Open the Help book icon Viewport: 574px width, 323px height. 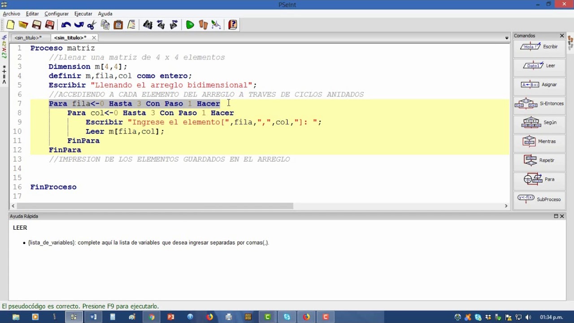232,25
